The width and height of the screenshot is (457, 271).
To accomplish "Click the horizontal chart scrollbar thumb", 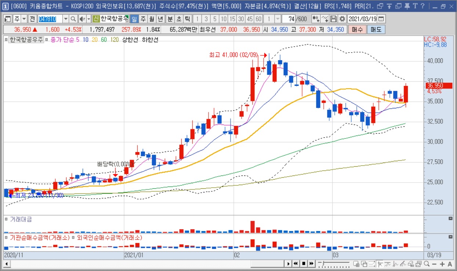I will click(x=268, y=264).
